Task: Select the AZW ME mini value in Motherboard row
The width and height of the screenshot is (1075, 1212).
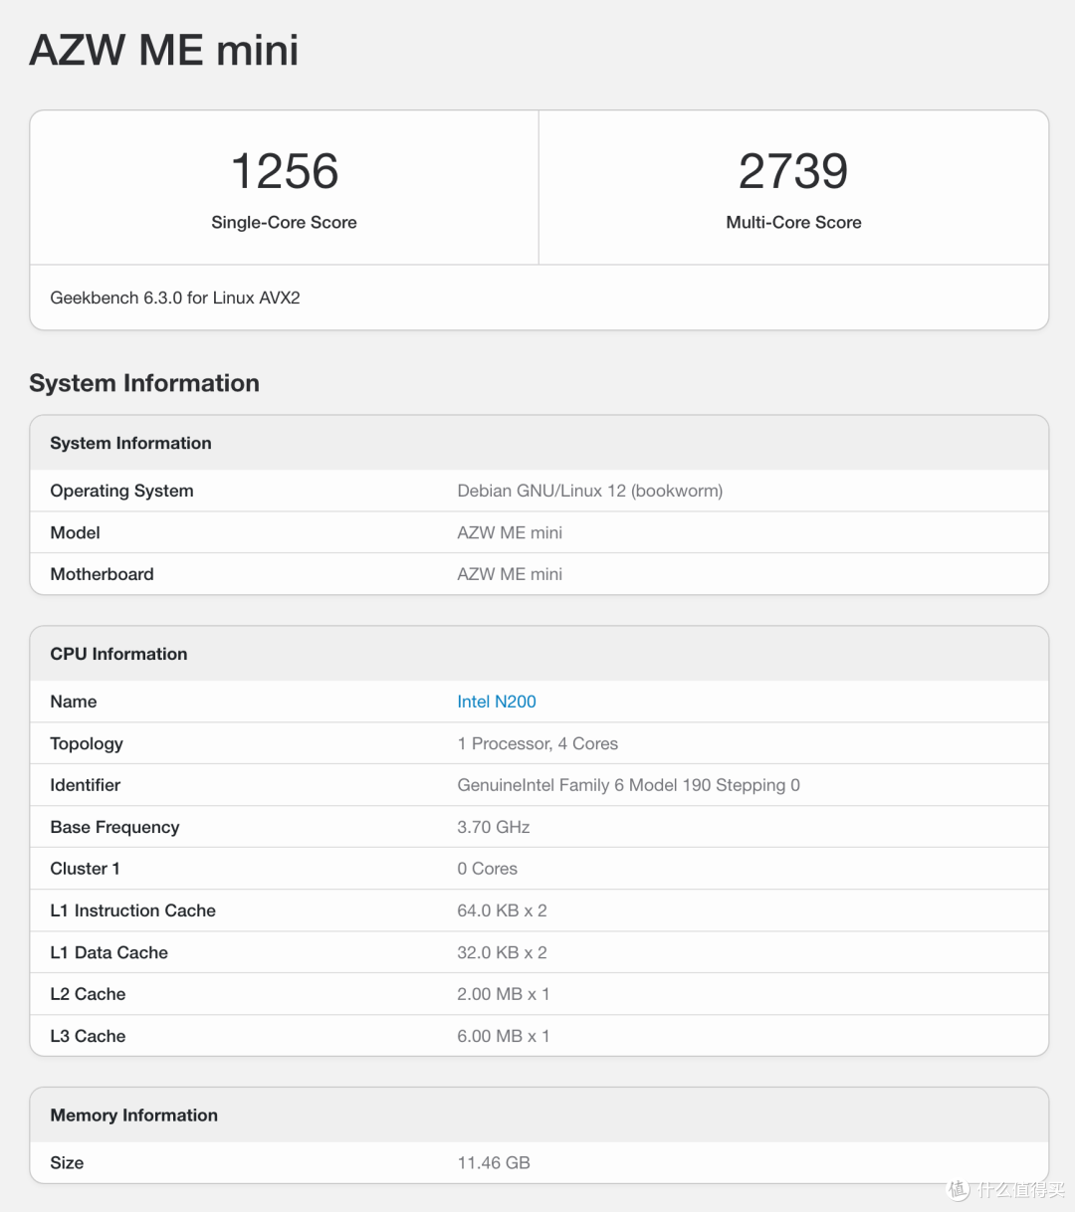Action: coord(510,574)
